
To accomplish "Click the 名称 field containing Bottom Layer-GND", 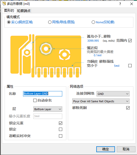I will pyautogui.click(x=43, y=94).
